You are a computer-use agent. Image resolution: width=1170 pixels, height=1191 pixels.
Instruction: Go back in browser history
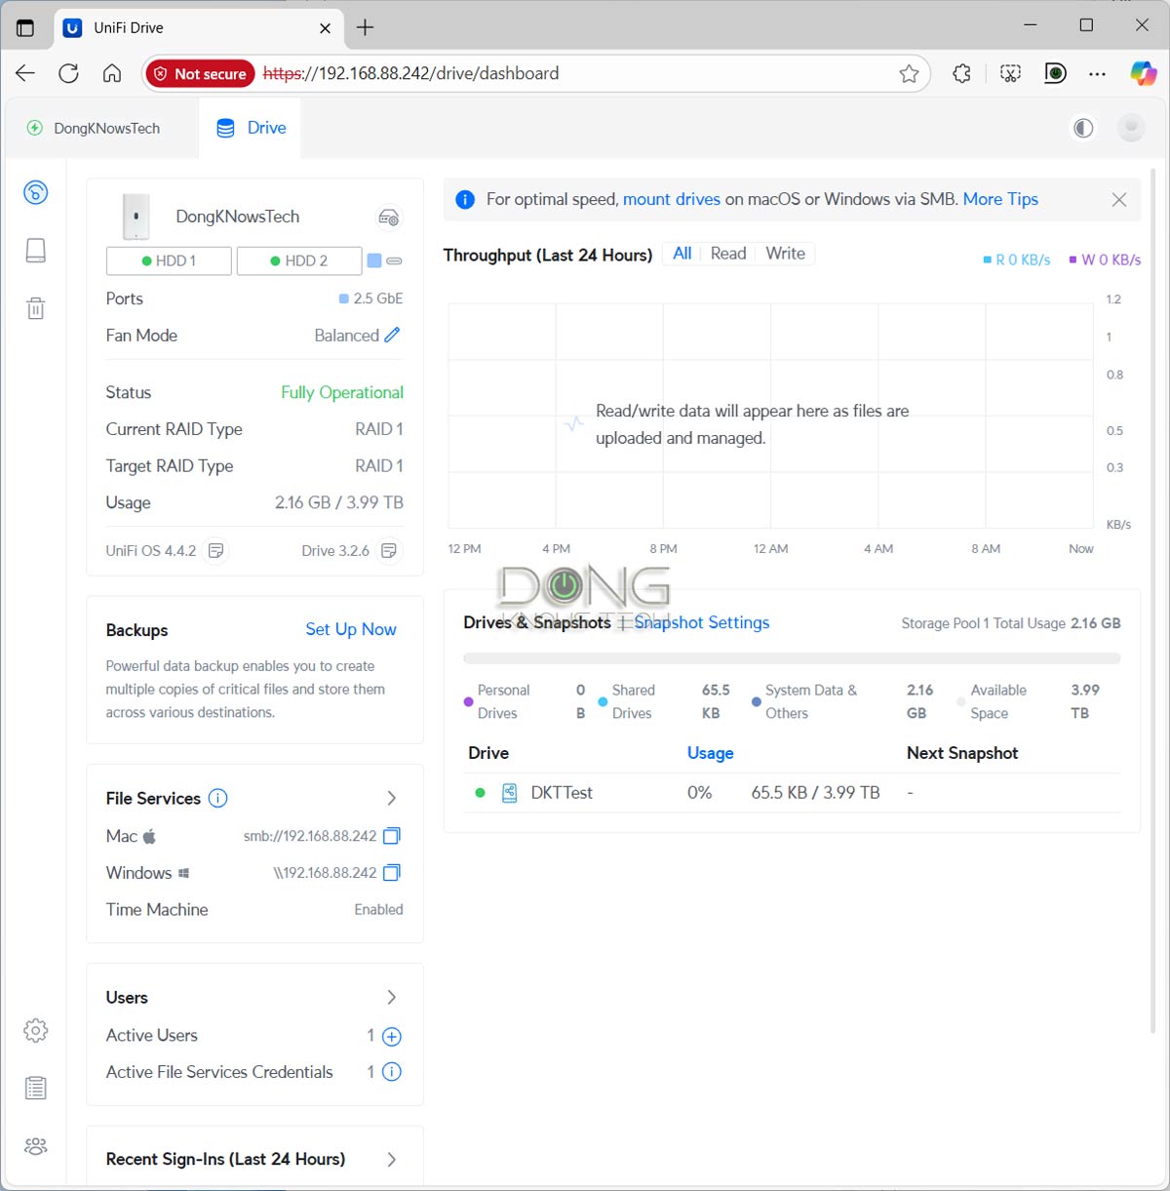25,73
